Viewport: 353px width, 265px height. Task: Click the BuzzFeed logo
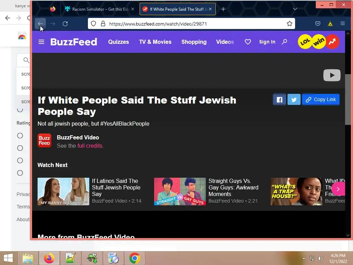(x=74, y=42)
